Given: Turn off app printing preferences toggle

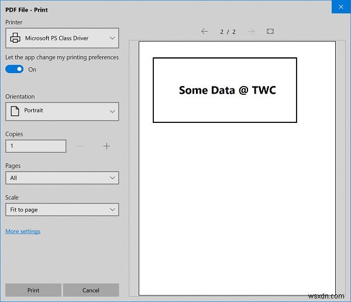Looking at the screenshot, I should pos(14,69).
